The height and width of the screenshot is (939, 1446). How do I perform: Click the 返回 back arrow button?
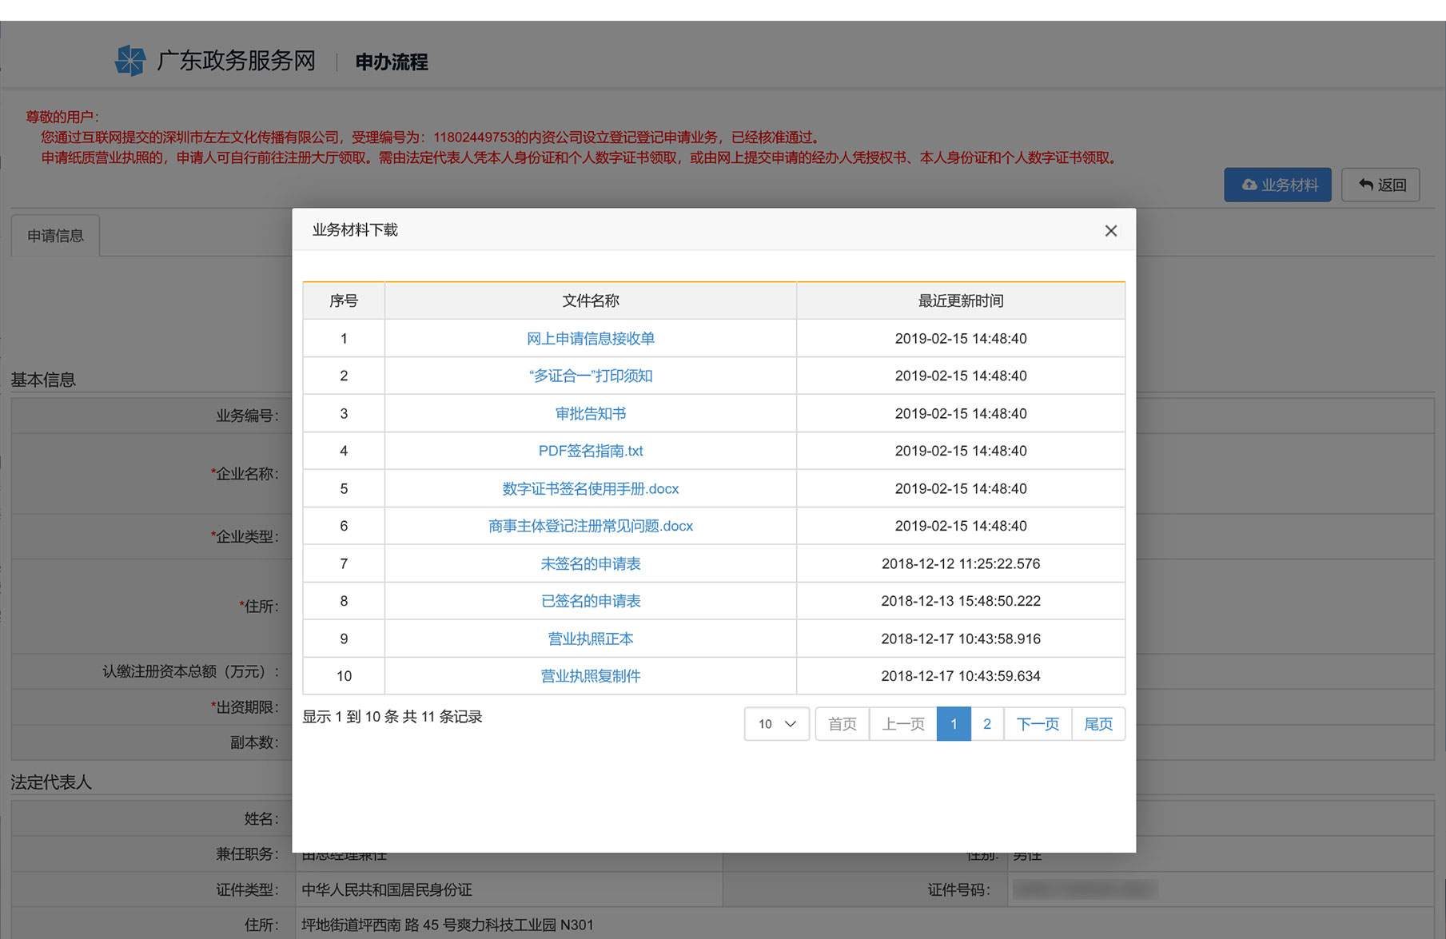pyautogui.click(x=1380, y=185)
